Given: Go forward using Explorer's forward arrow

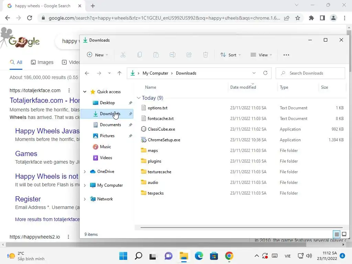Looking at the screenshot, I should click(99, 73).
